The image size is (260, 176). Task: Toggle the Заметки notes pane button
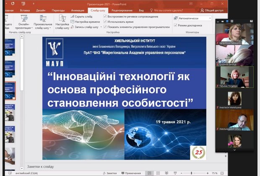coord(109,173)
